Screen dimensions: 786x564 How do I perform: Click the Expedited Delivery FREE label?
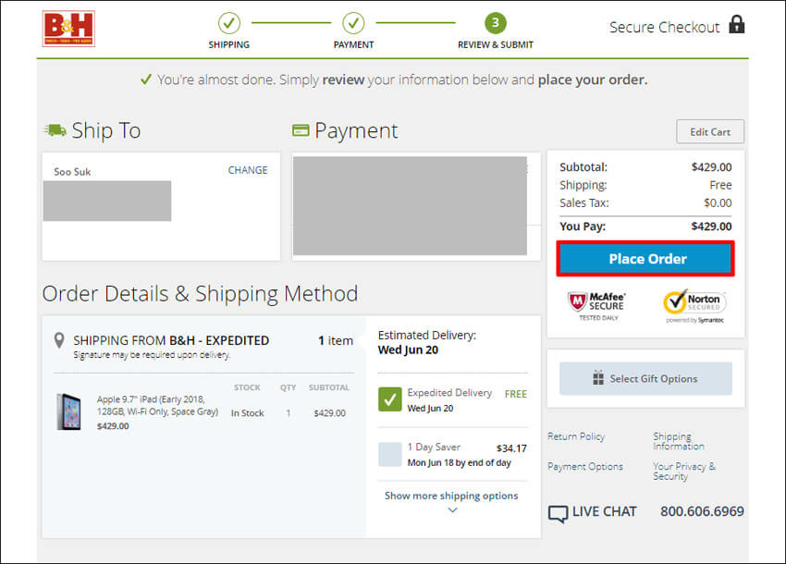(x=515, y=394)
